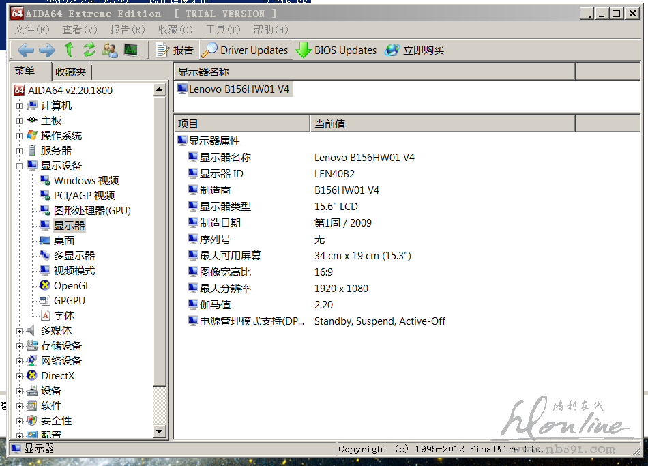The image size is (648, 466).
Task: Switch to the 收藏夹 favorites tab
Action: pyautogui.click(x=71, y=72)
